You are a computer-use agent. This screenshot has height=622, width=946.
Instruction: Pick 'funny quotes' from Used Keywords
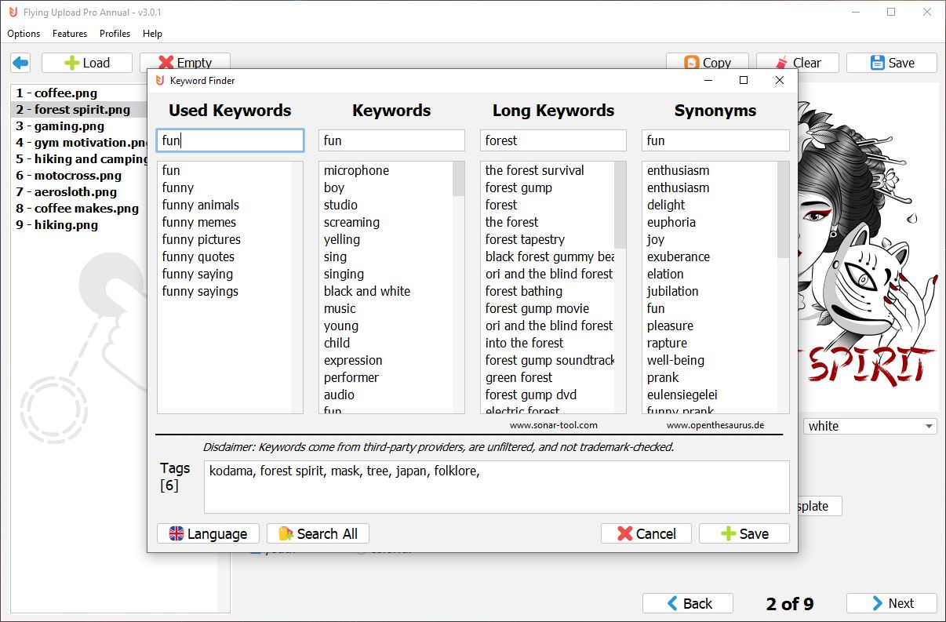(x=198, y=256)
